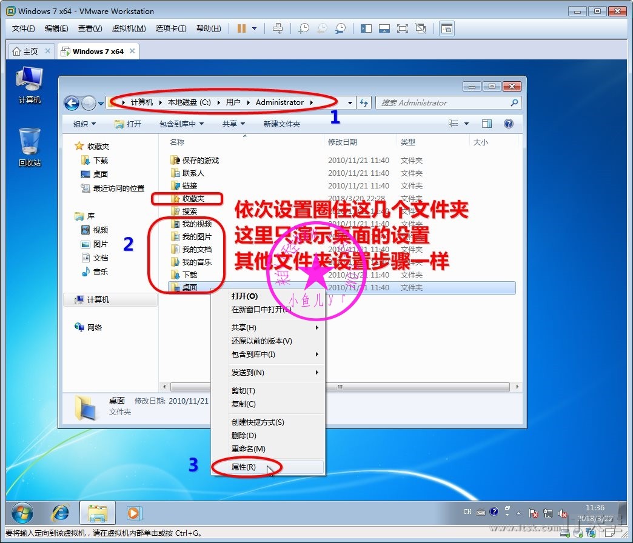Open the Windows Start menu orb

pos(22,513)
